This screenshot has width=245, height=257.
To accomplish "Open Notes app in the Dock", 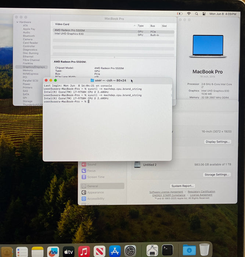I will 37,252.
